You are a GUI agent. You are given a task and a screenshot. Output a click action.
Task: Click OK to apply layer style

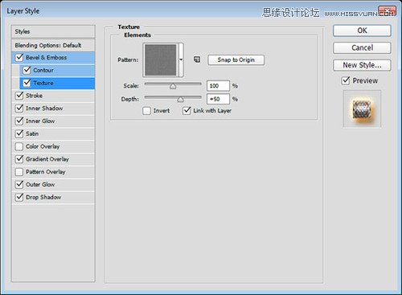point(362,31)
